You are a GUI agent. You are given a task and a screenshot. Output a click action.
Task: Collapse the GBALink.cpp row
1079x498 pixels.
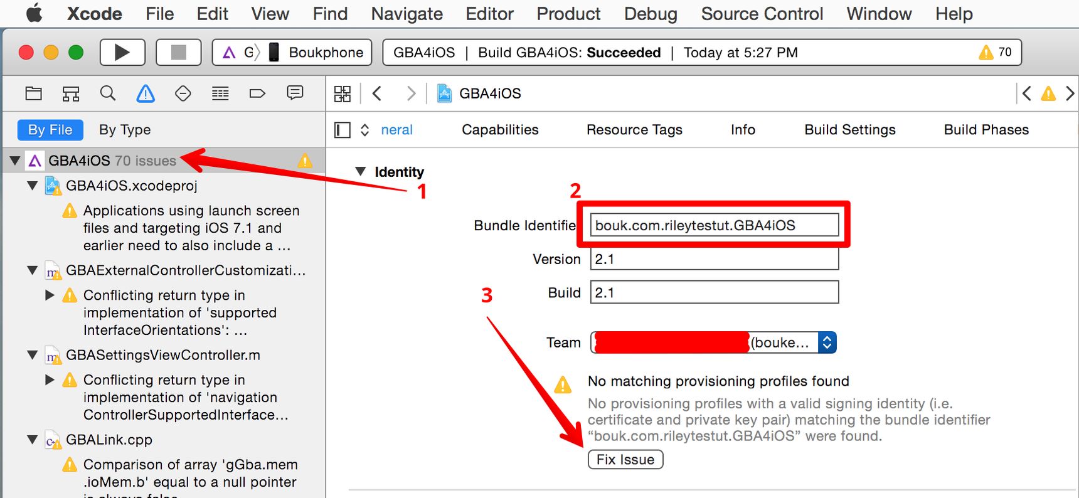(32, 440)
